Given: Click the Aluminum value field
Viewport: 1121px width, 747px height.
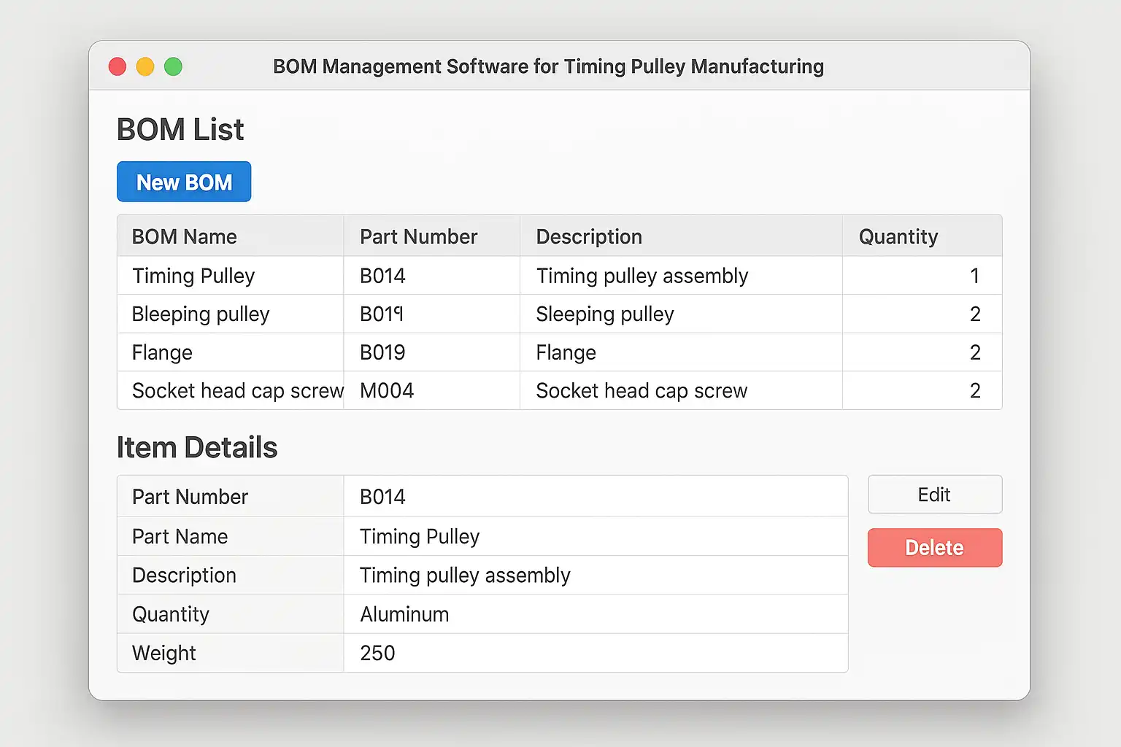Looking at the screenshot, I should point(404,614).
